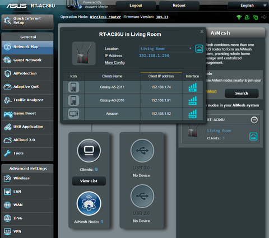The image size is (269, 238).
Task: Open the English language dropdown
Action: point(248,6)
